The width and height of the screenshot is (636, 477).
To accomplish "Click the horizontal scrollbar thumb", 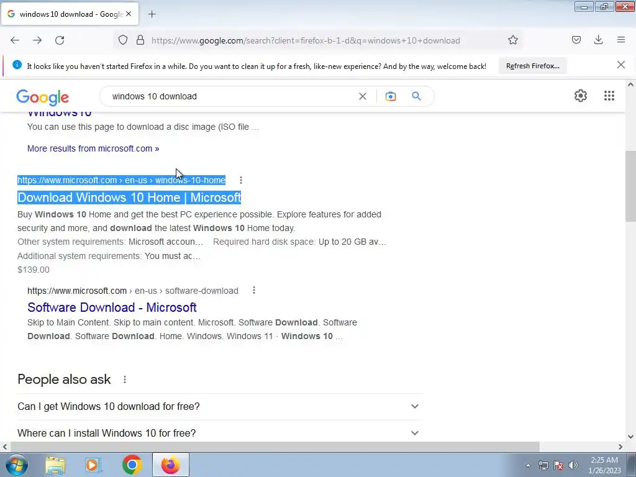I will point(274,447).
